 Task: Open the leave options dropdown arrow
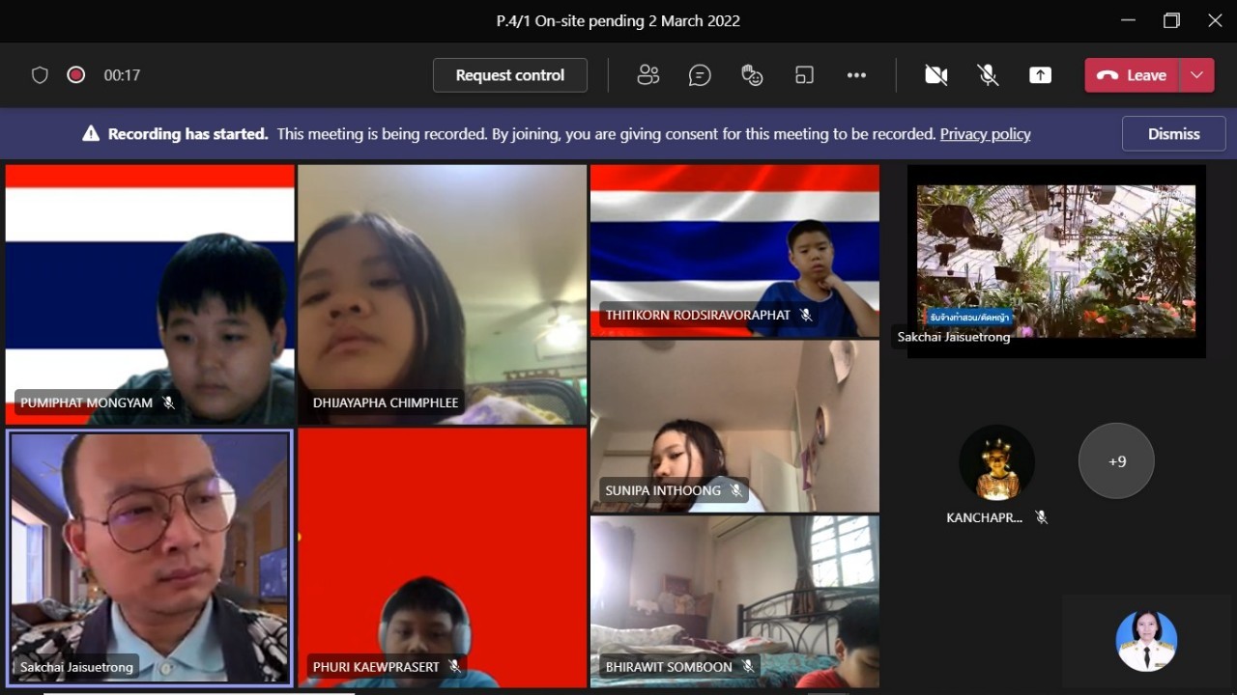(x=1197, y=75)
